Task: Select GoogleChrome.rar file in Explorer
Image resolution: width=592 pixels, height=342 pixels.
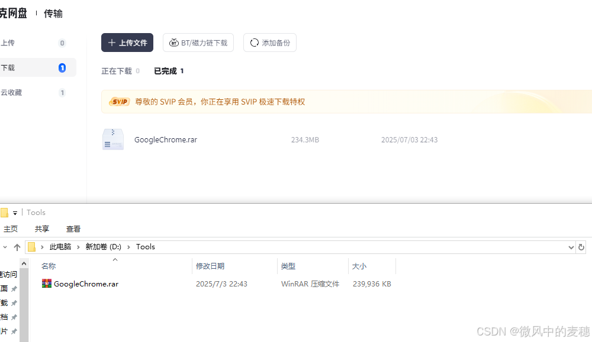Action: click(x=86, y=284)
